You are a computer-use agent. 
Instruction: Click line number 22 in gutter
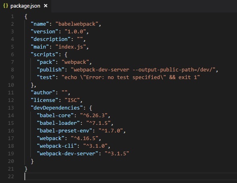pyautogui.click(x=11, y=176)
